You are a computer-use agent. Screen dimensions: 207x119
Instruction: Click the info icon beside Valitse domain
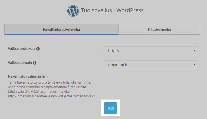35,63
